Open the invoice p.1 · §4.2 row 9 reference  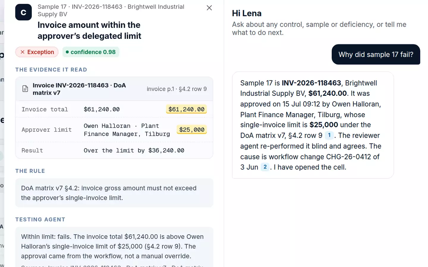coord(177,89)
